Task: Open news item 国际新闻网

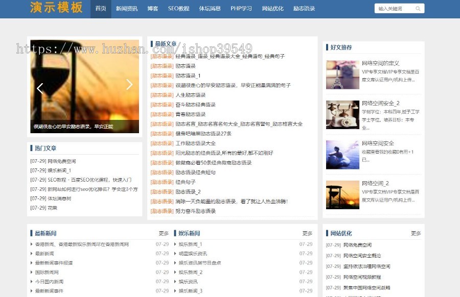Action: (x=47, y=273)
